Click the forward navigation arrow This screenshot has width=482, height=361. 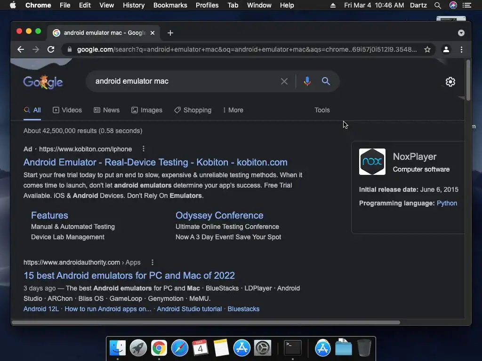(36, 49)
